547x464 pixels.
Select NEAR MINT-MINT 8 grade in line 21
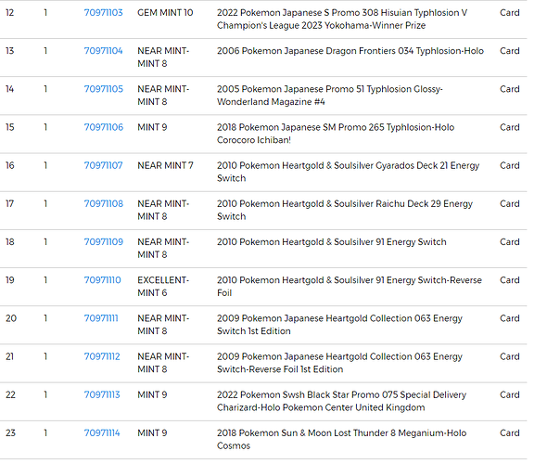tap(163, 363)
